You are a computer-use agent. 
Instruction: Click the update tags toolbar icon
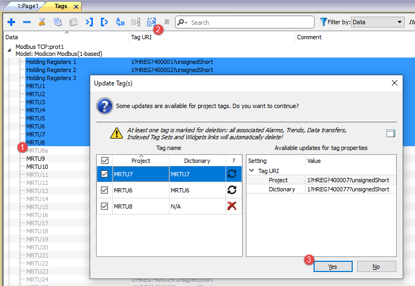[x=151, y=22]
